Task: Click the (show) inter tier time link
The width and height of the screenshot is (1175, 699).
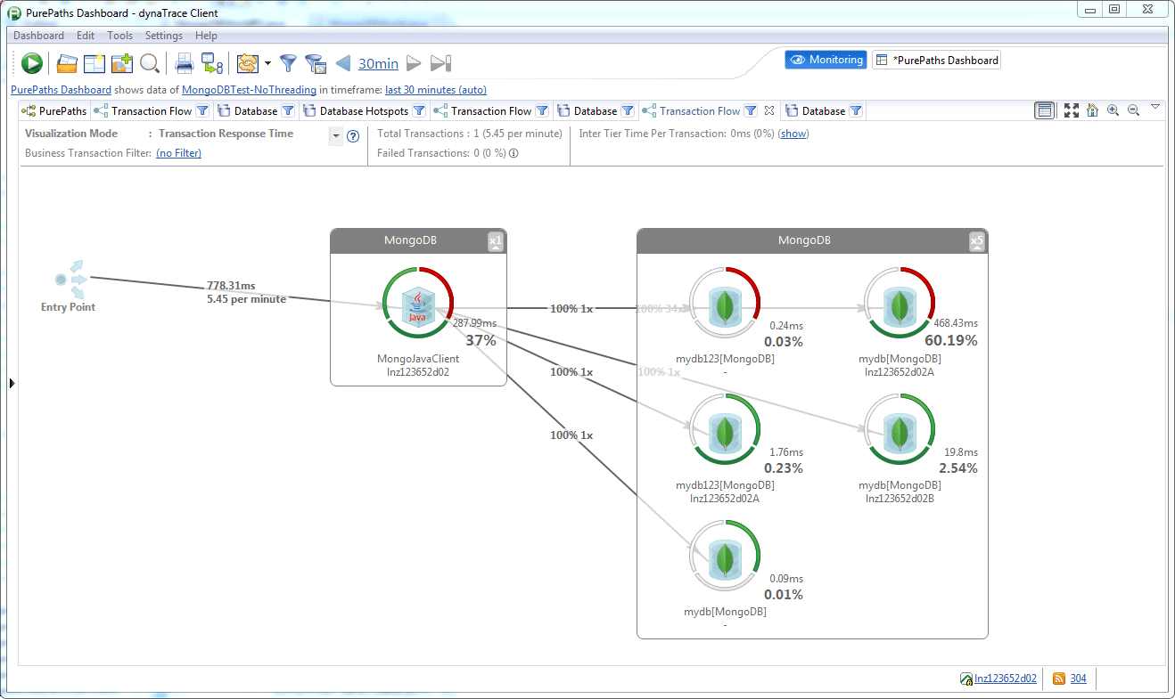Action: tap(793, 134)
